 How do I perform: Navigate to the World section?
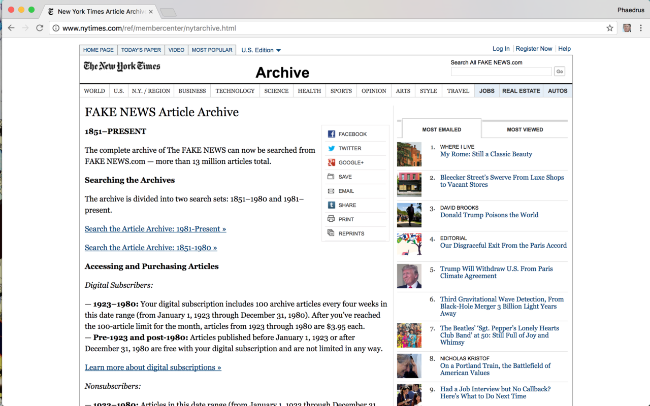tap(94, 91)
